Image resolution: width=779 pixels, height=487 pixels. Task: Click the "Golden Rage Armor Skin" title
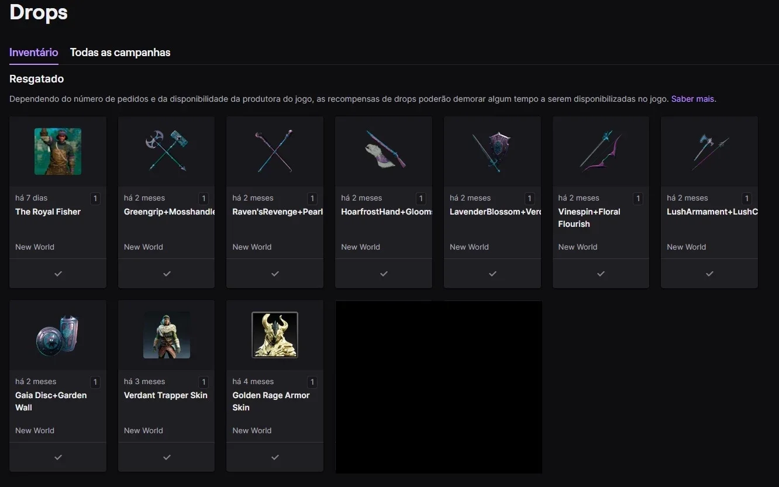tap(271, 401)
